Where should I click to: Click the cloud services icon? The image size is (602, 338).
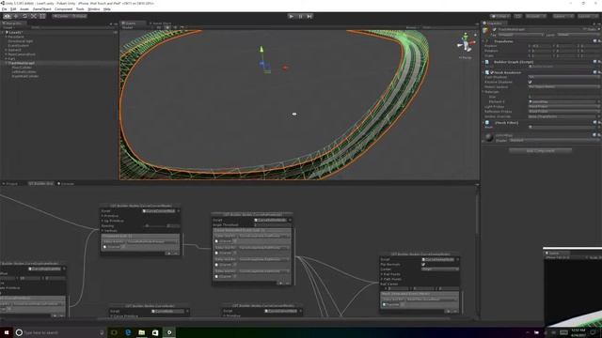(x=518, y=16)
